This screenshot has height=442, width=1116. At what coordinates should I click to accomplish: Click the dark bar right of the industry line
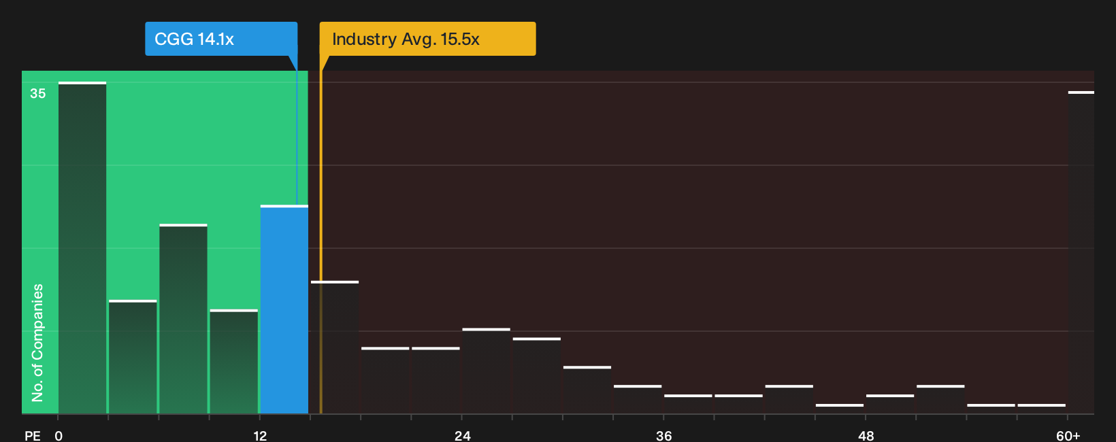(335, 347)
